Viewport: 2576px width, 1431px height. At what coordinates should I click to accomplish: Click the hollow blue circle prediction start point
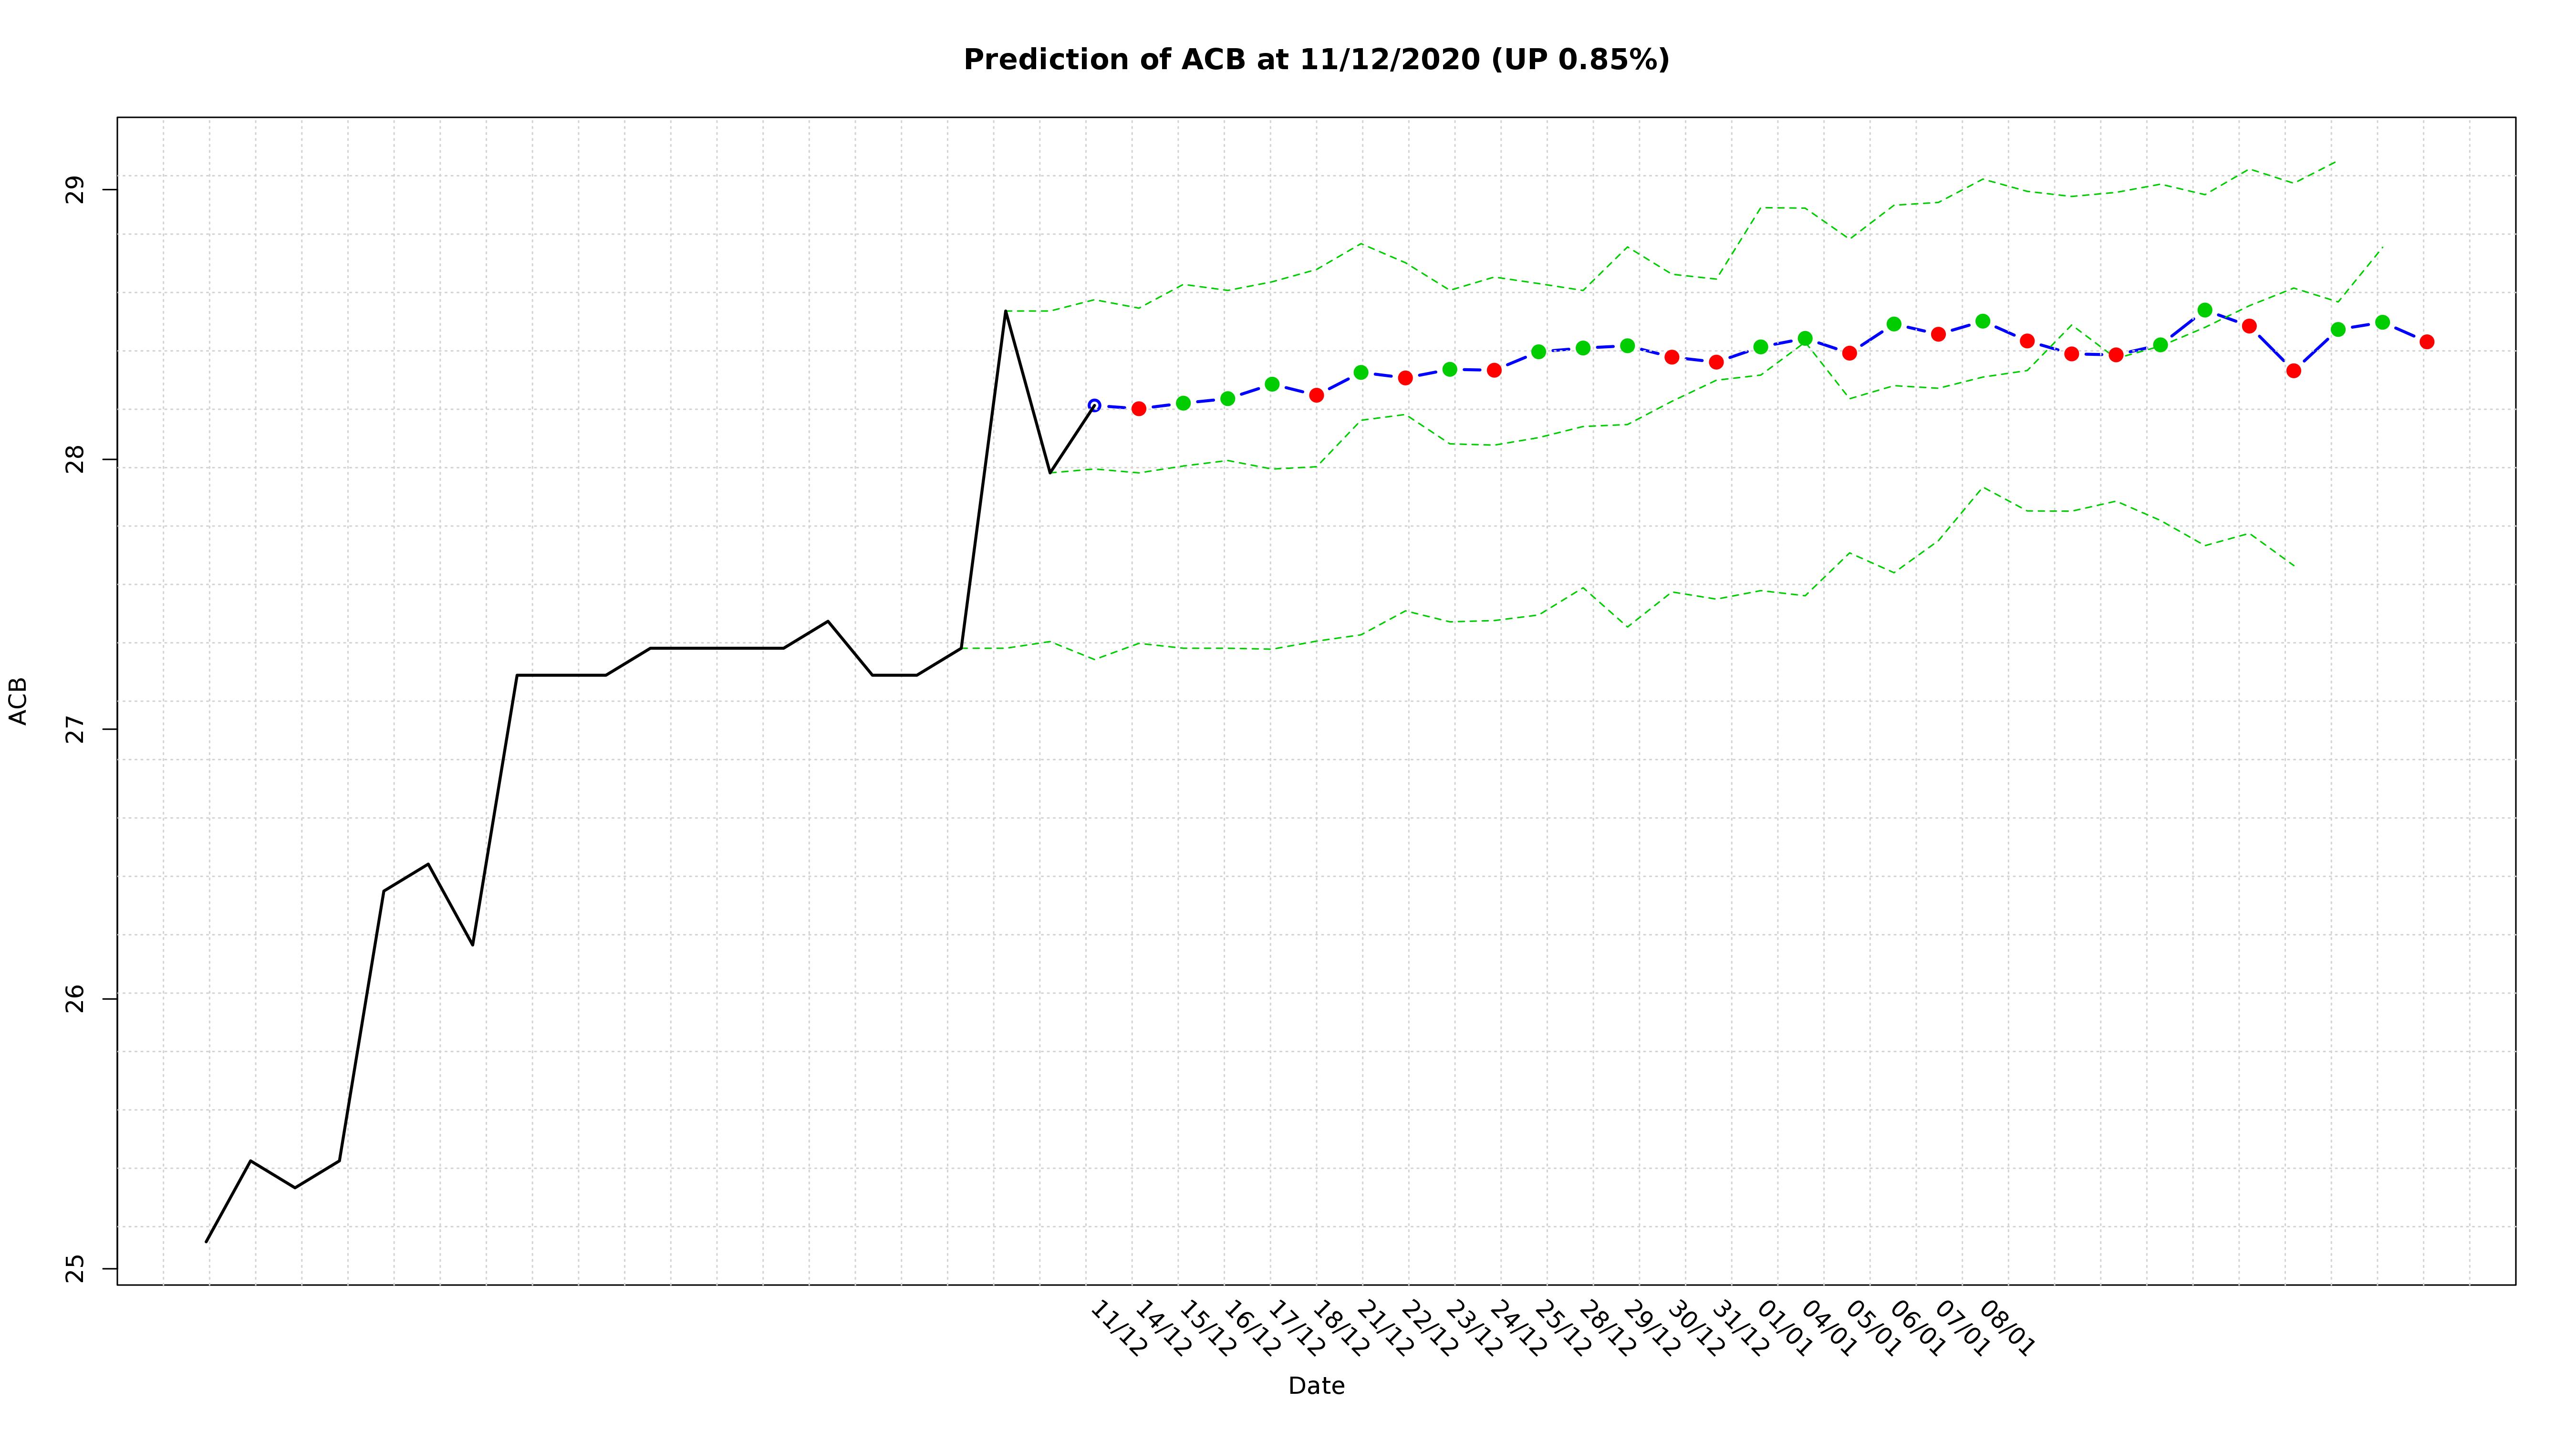pyautogui.click(x=1094, y=405)
